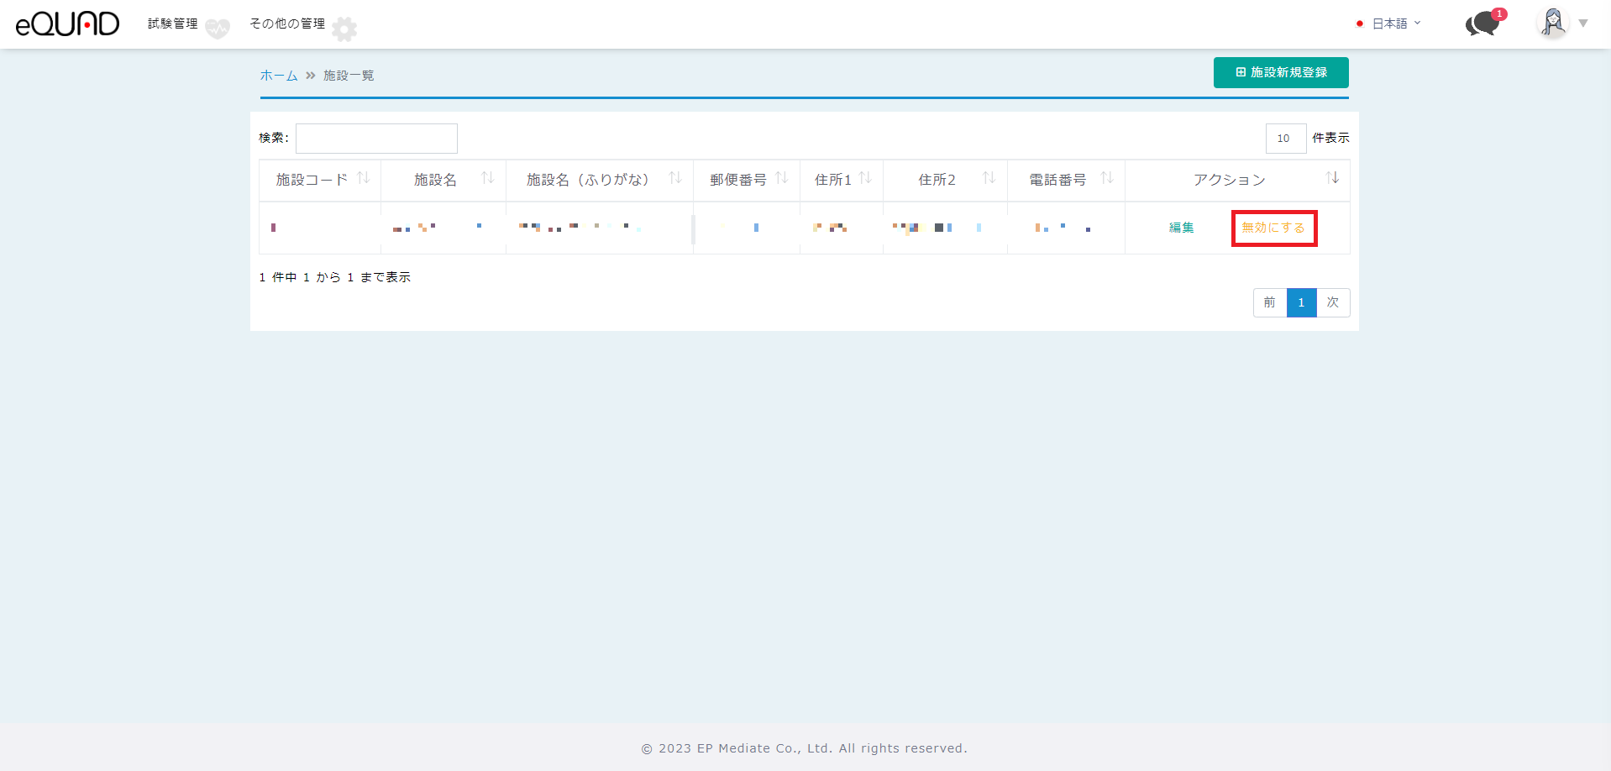Viewport: 1611px width, 771px height.
Task: Click 無効にする for the facility
Action: point(1273,228)
